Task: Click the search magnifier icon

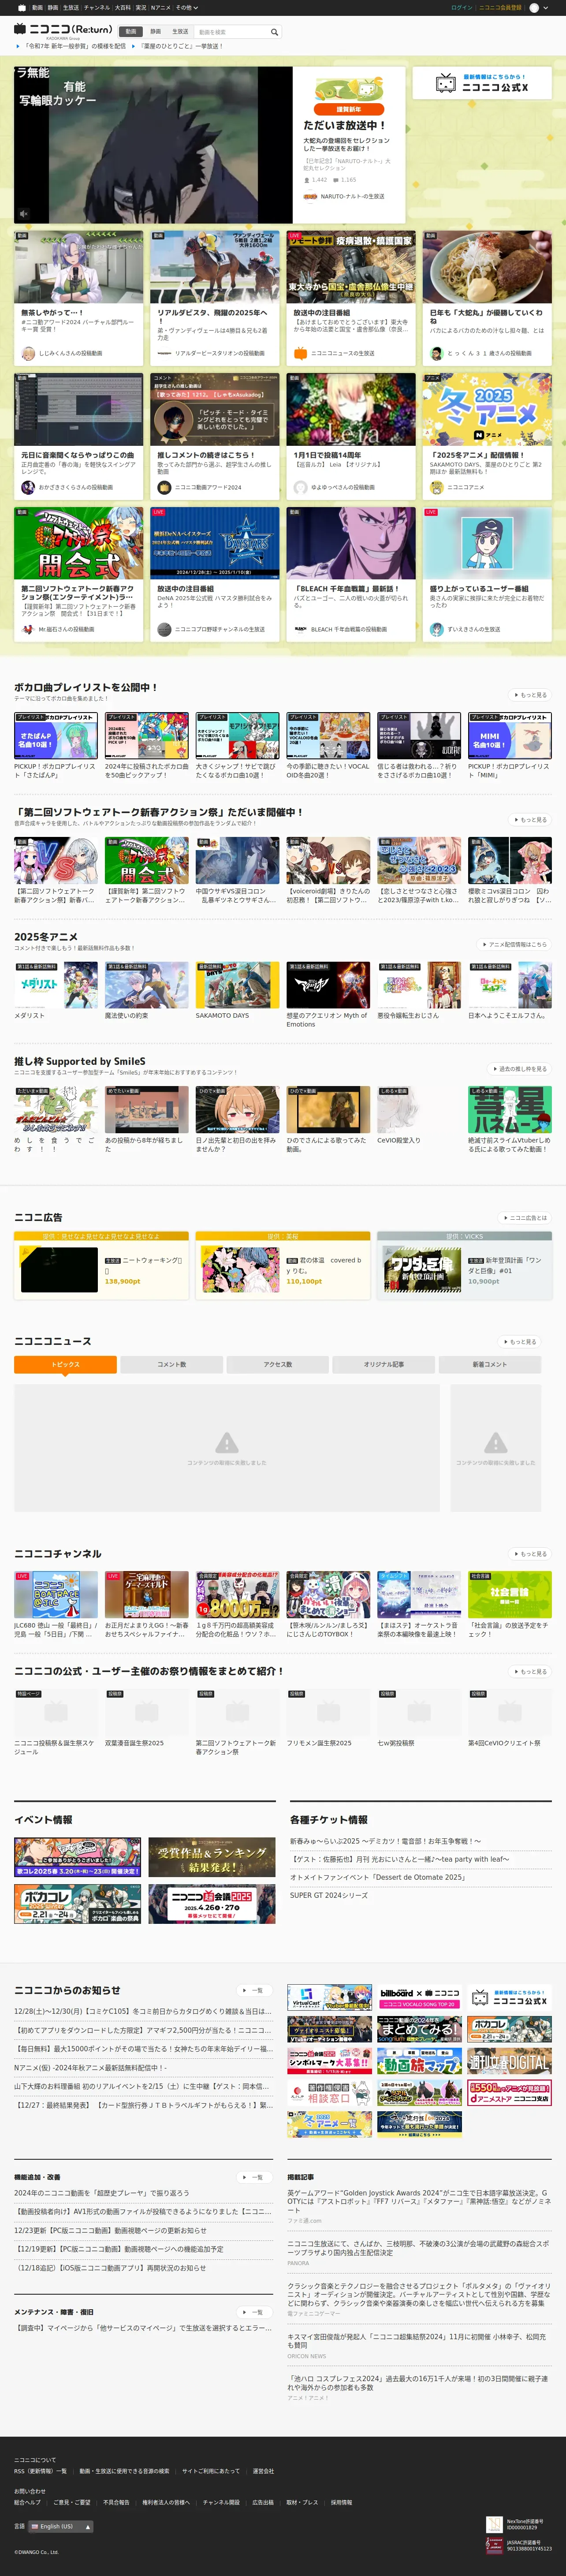Action: click(x=274, y=32)
